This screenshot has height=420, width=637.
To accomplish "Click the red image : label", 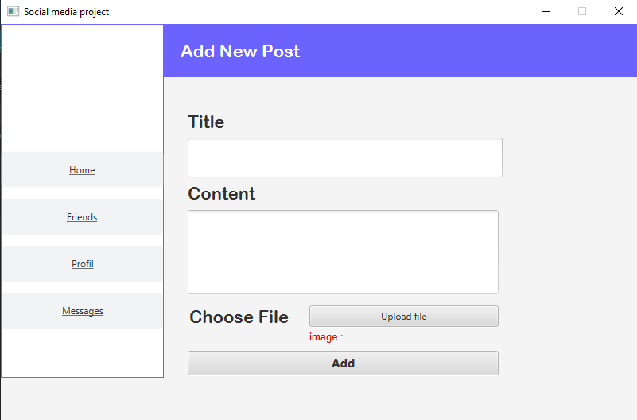I will [x=326, y=337].
